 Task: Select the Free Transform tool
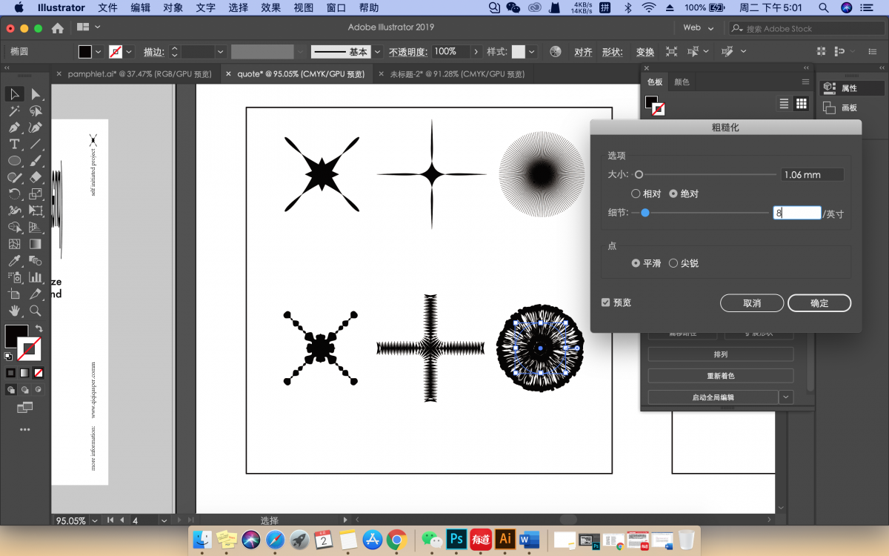36,211
